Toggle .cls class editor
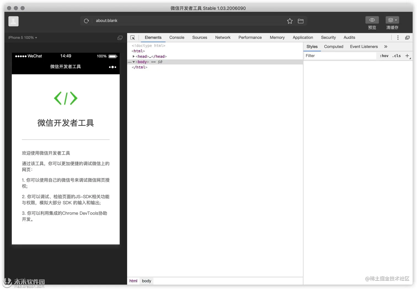 tap(397, 56)
